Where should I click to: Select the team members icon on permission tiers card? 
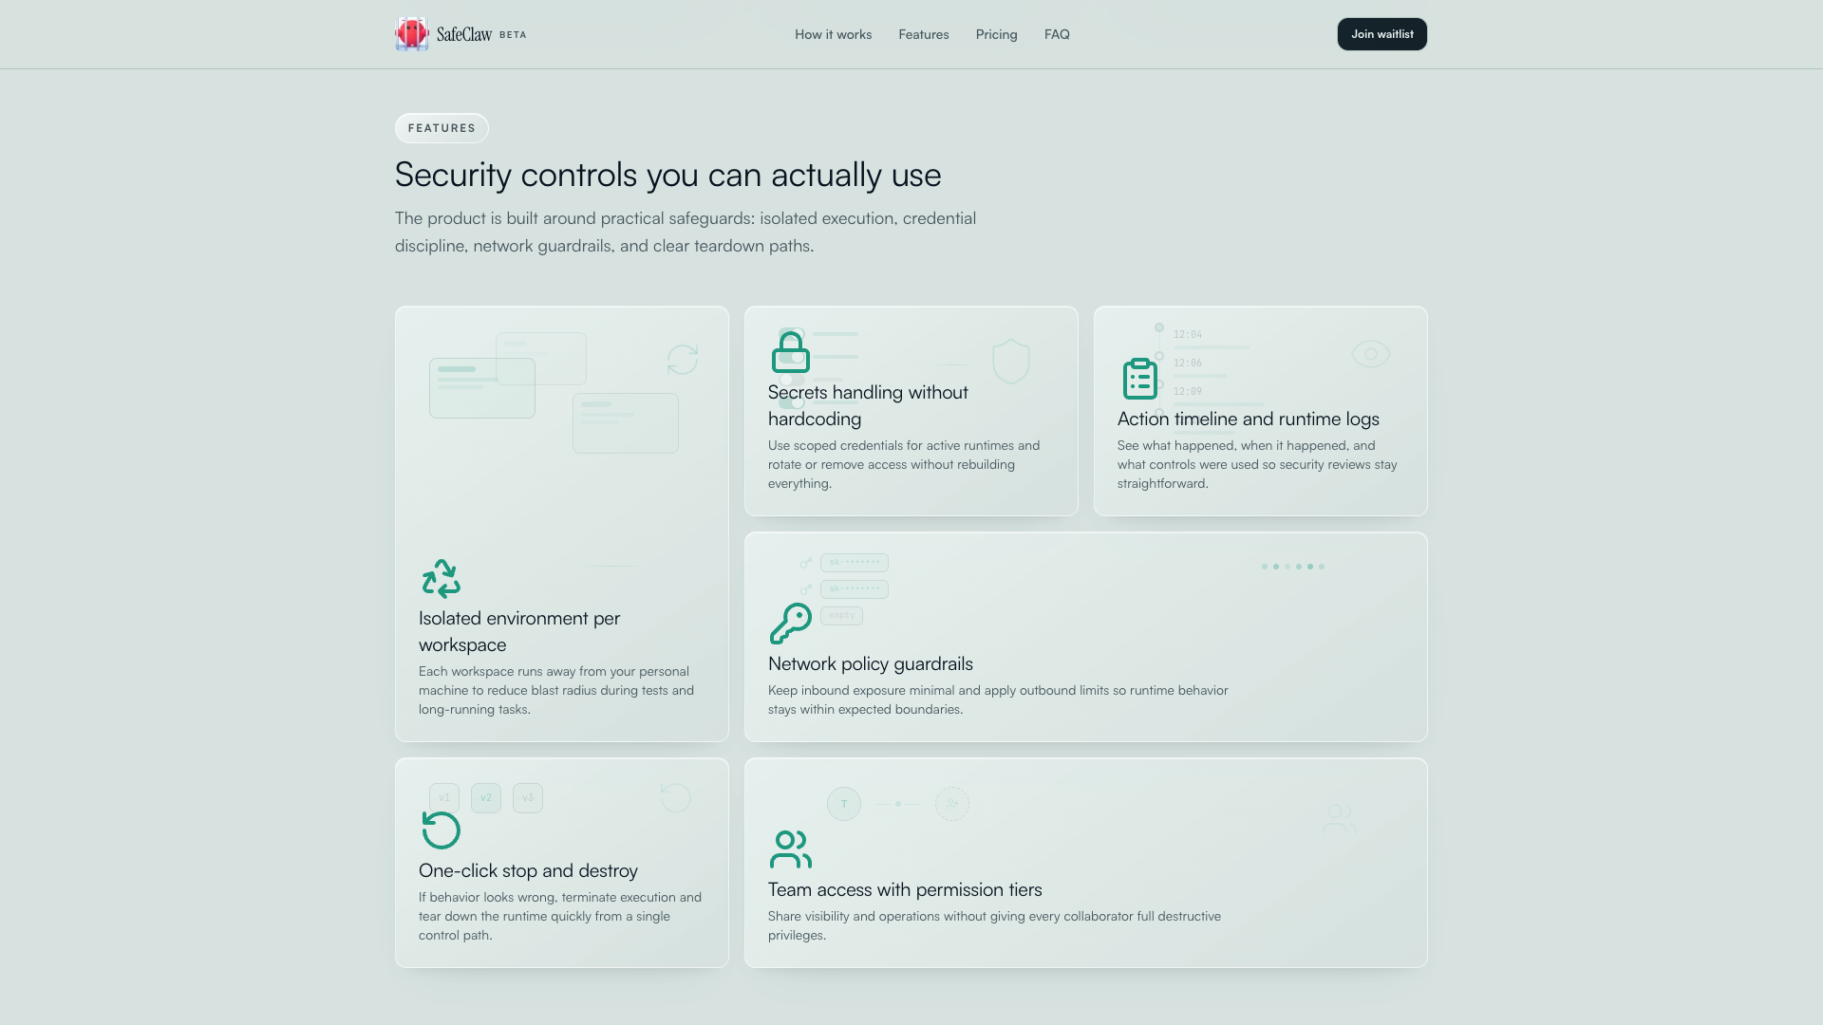point(790,849)
